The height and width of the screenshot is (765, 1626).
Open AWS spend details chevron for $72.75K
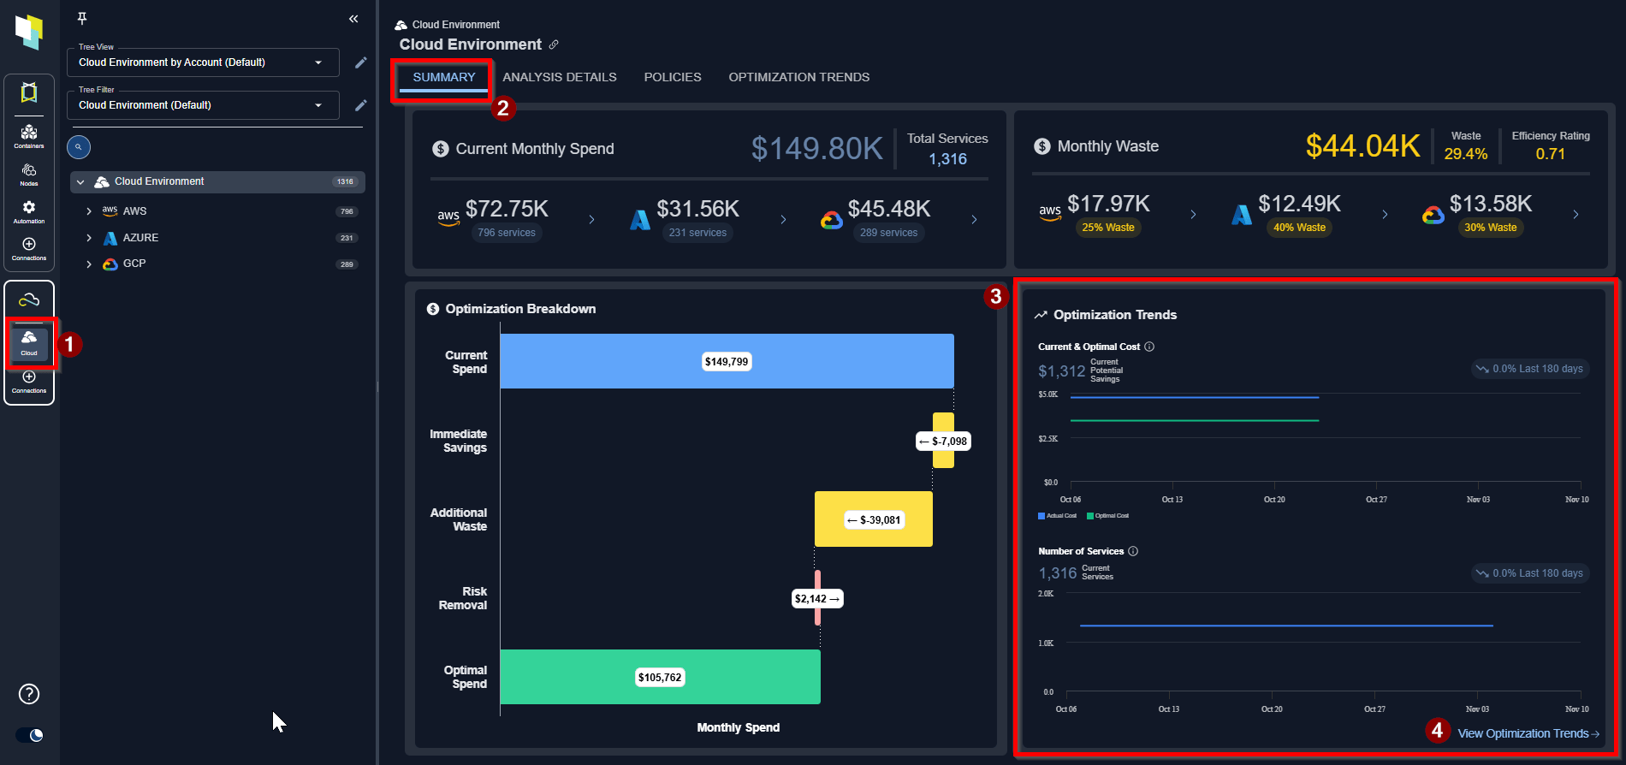pos(591,220)
